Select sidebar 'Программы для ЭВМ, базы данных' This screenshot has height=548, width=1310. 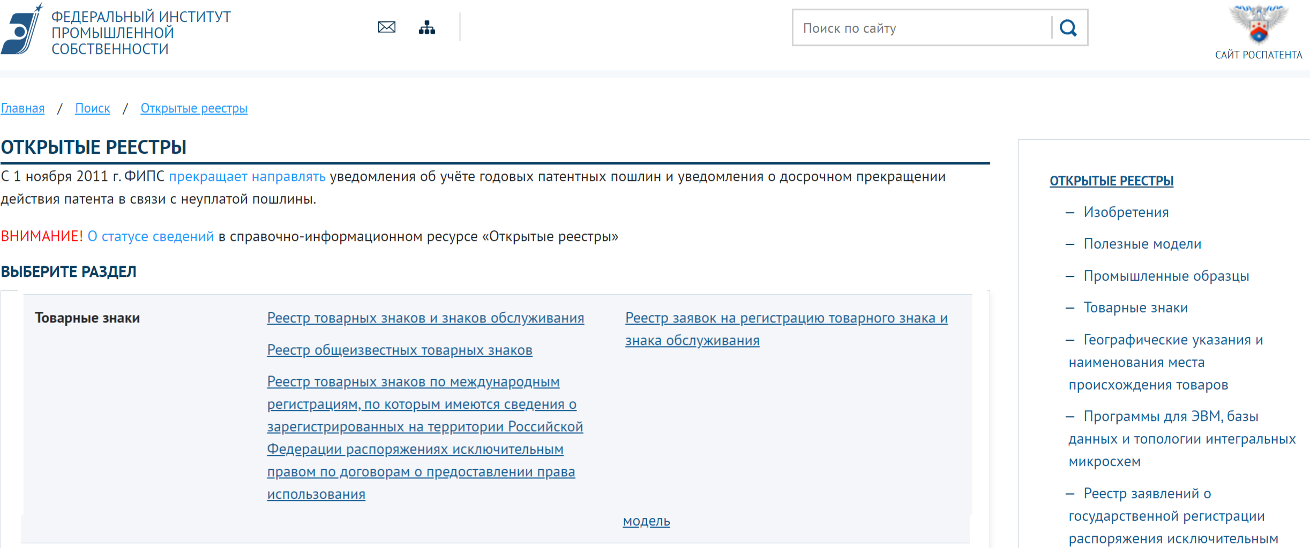coord(1181,439)
